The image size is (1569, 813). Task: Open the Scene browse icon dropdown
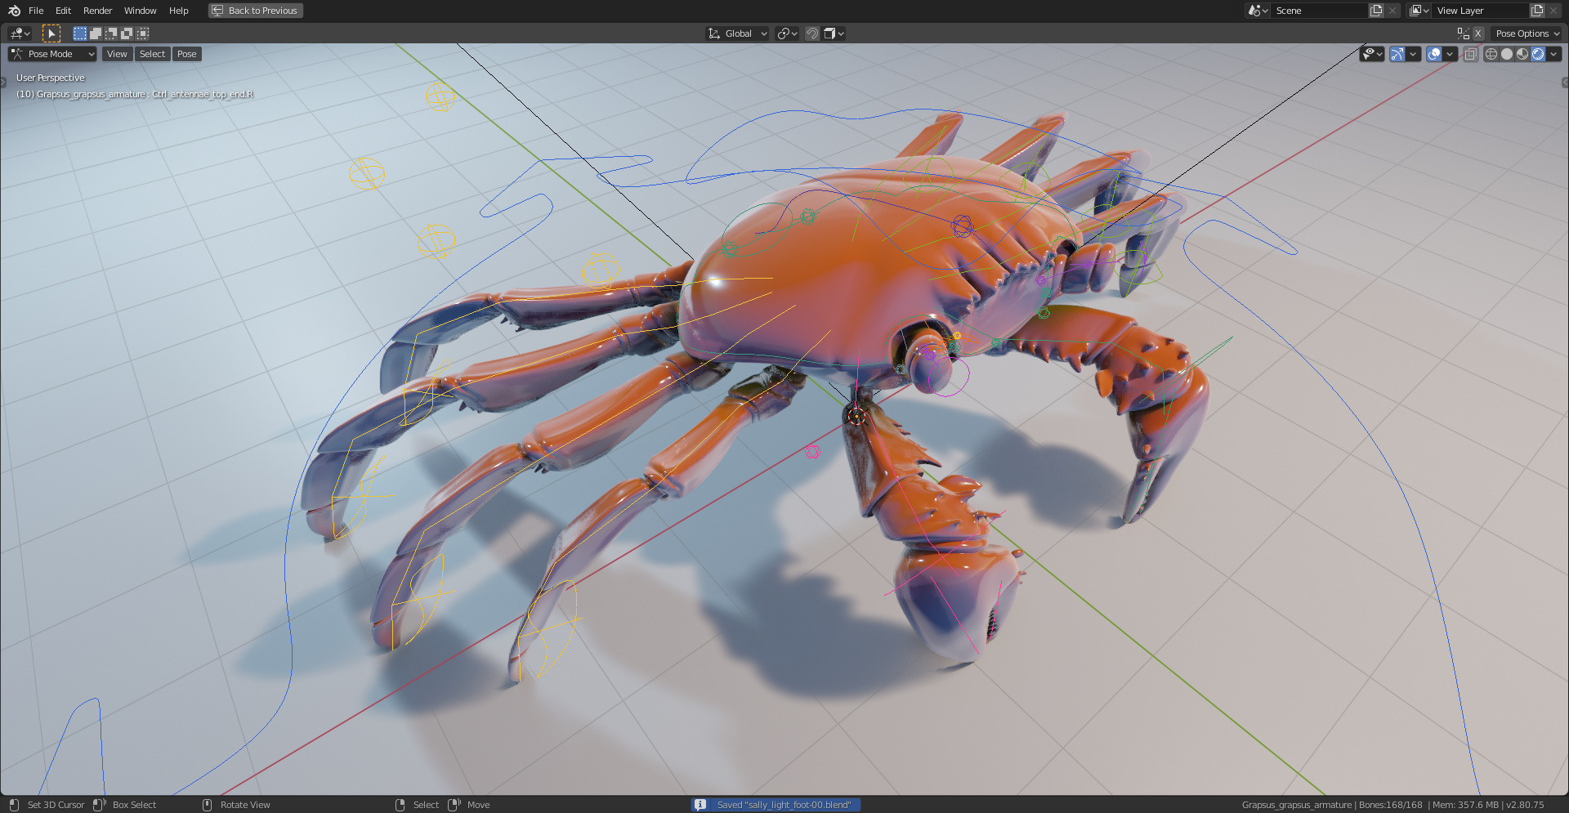(1258, 11)
